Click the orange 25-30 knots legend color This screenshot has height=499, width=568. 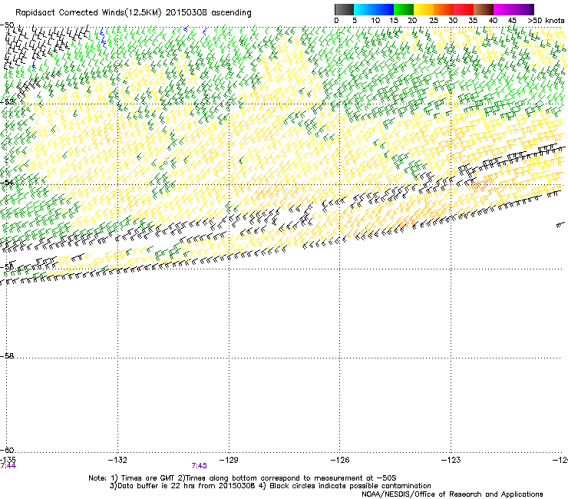(444, 9)
